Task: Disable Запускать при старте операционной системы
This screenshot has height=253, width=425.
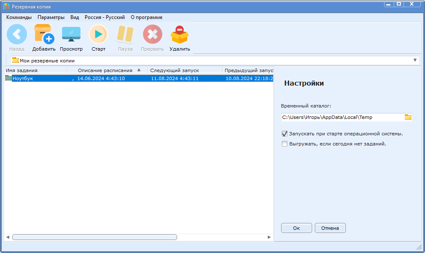Action: [285, 134]
